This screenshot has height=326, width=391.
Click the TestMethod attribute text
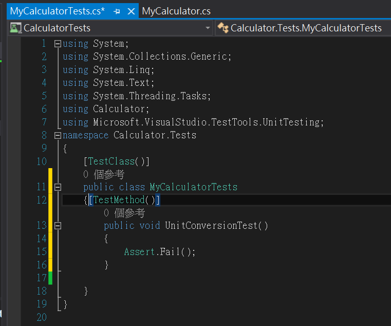[x=119, y=200]
